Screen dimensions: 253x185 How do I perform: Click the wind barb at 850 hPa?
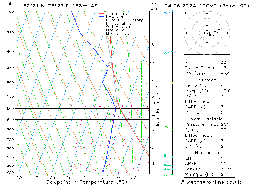(168, 155)
